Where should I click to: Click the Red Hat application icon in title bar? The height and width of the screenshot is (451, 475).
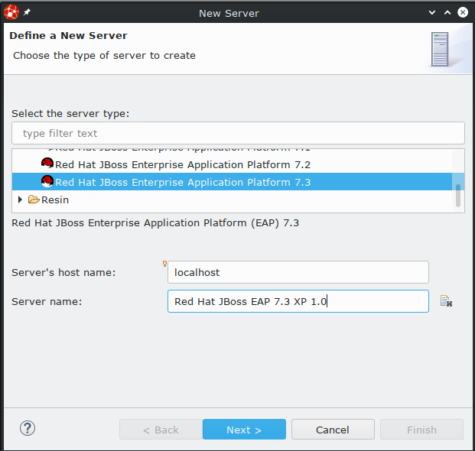coord(11,12)
